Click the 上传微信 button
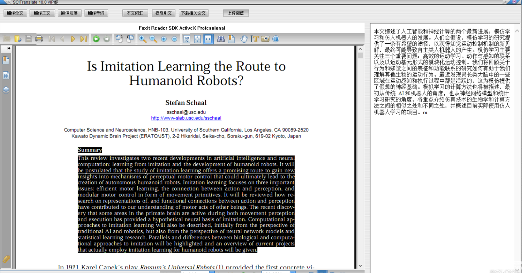 pyautogui.click(x=236, y=13)
